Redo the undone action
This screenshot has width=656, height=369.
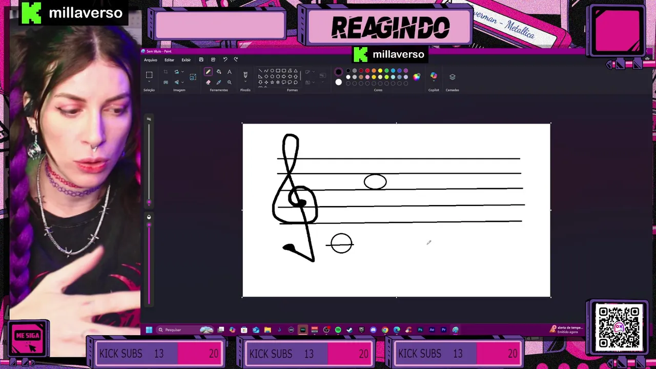(236, 59)
